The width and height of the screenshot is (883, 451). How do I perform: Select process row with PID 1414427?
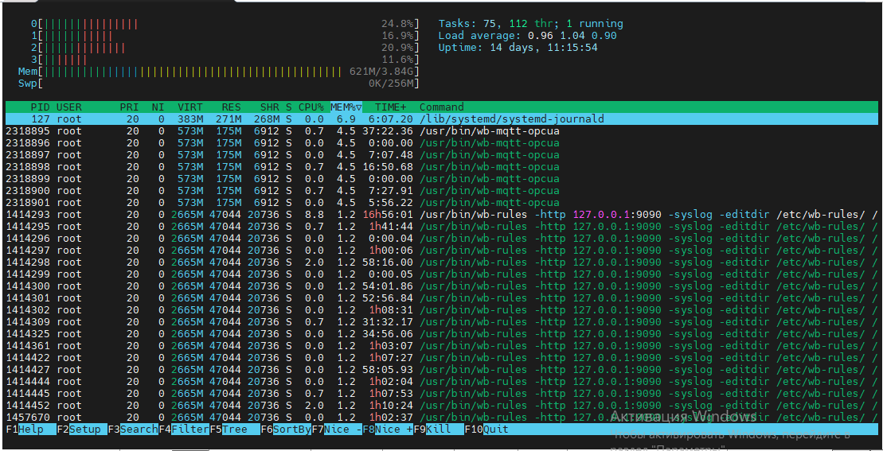click(x=441, y=369)
